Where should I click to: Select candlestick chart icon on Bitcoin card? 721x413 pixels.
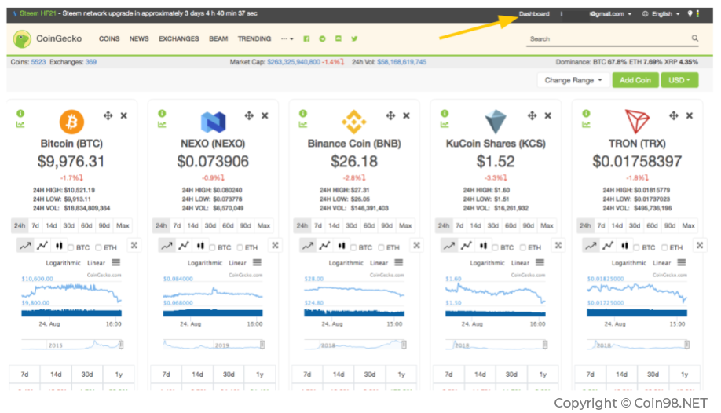(x=59, y=246)
